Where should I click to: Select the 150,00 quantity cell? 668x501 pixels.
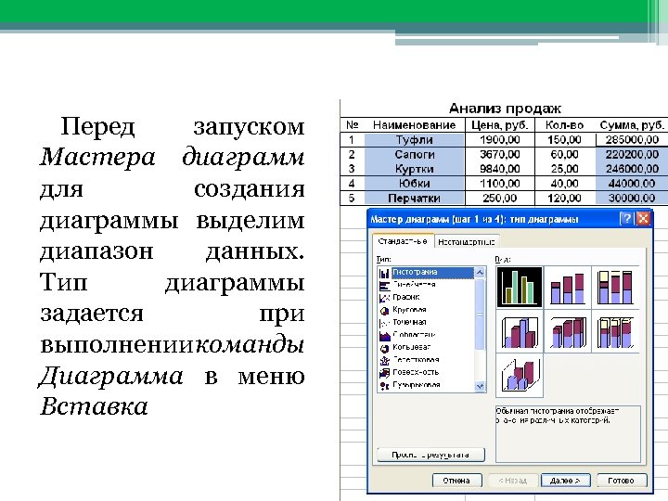click(x=564, y=140)
